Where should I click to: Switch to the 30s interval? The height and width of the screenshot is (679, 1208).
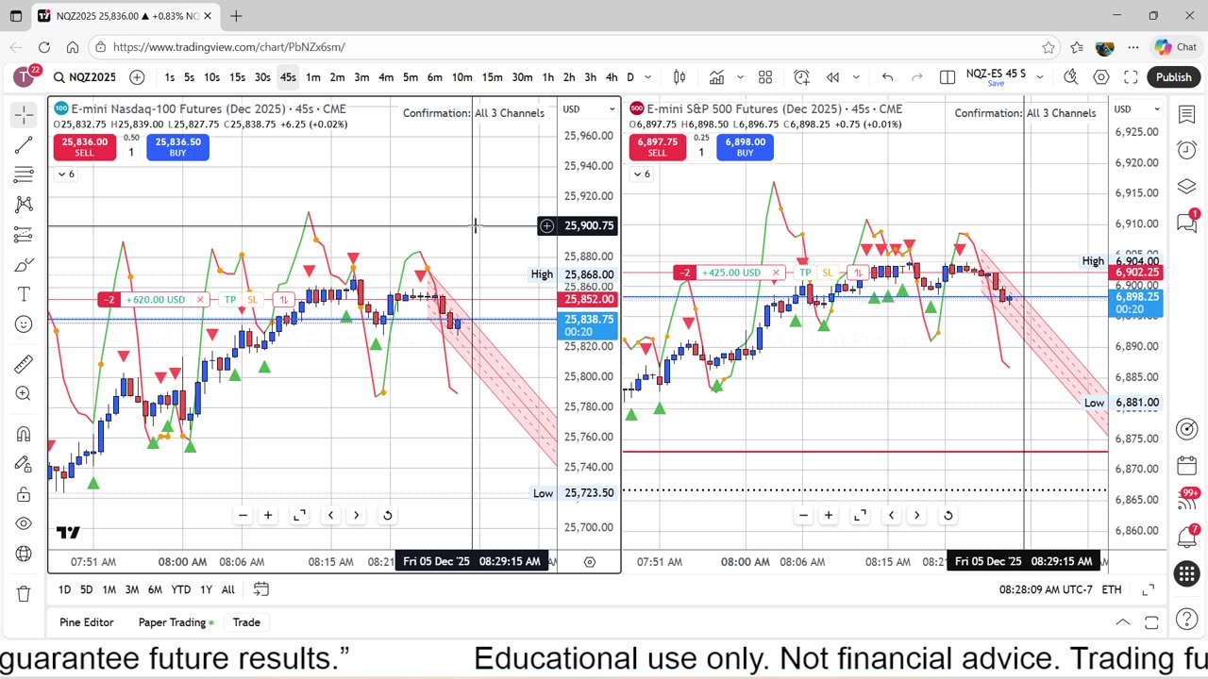262,77
